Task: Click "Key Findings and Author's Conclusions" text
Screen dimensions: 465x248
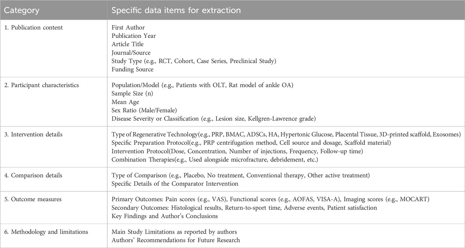Action: 164,216
